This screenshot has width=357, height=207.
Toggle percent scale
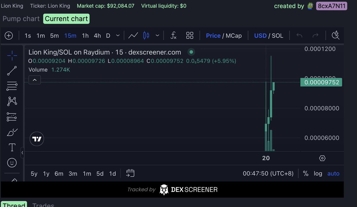(306, 174)
